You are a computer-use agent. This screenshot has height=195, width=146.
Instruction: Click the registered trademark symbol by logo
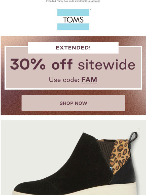pyautogui.click(x=90, y=10)
